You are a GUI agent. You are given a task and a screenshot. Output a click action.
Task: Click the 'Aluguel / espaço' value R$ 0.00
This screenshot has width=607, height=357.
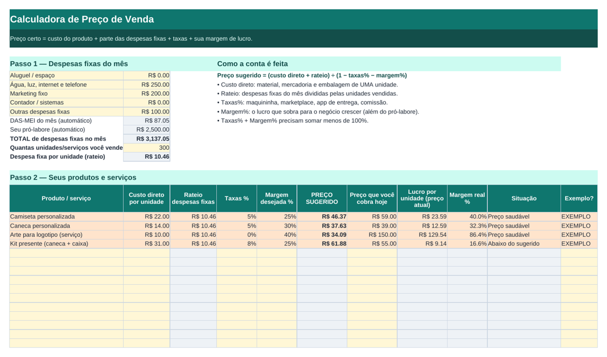tap(147, 75)
